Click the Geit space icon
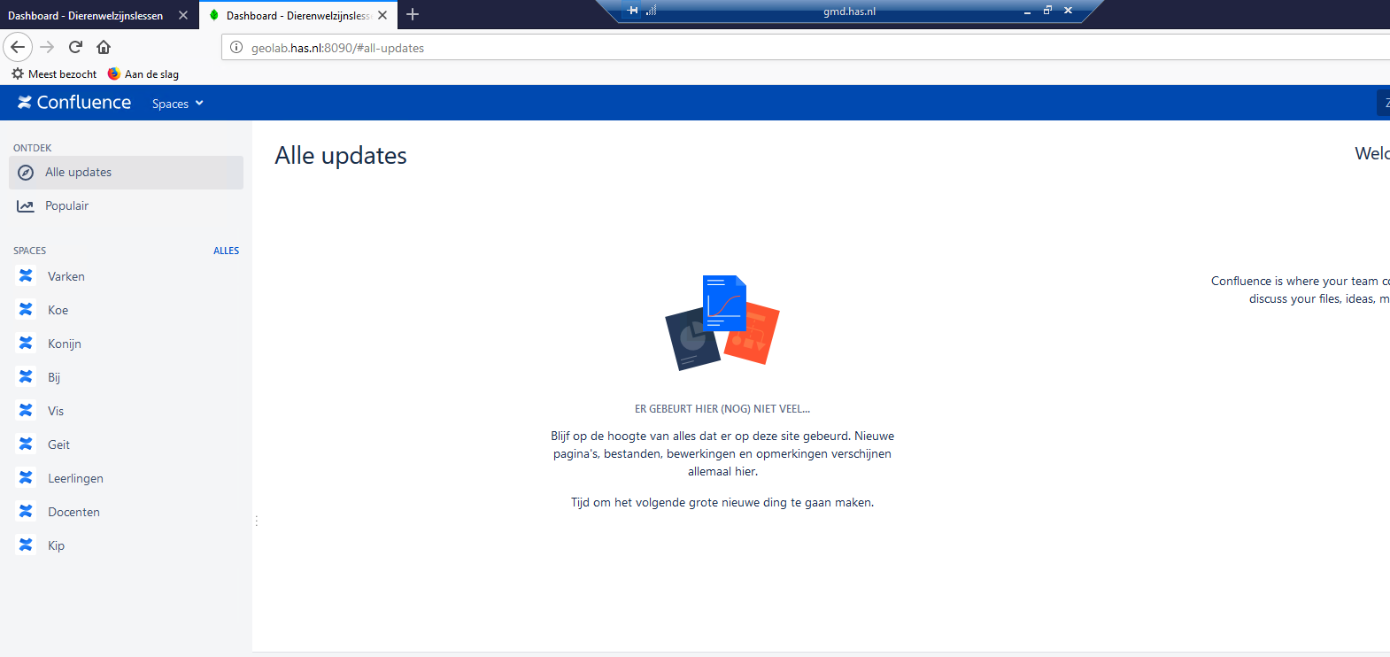Image resolution: width=1390 pixels, height=657 pixels. point(26,444)
